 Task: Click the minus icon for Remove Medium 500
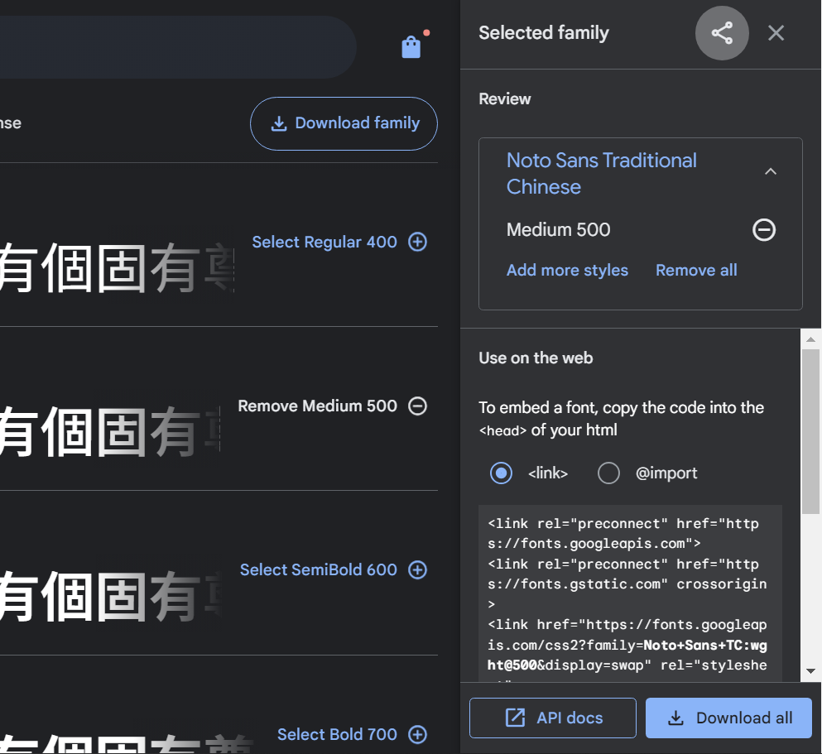click(x=418, y=406)
